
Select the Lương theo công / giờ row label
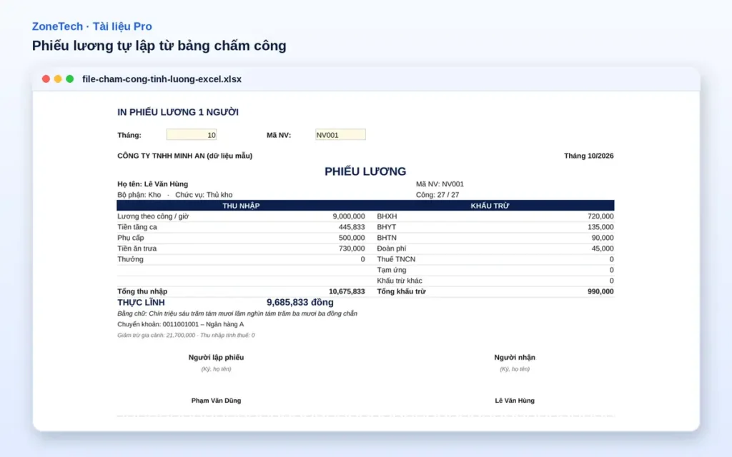(153, 216)
